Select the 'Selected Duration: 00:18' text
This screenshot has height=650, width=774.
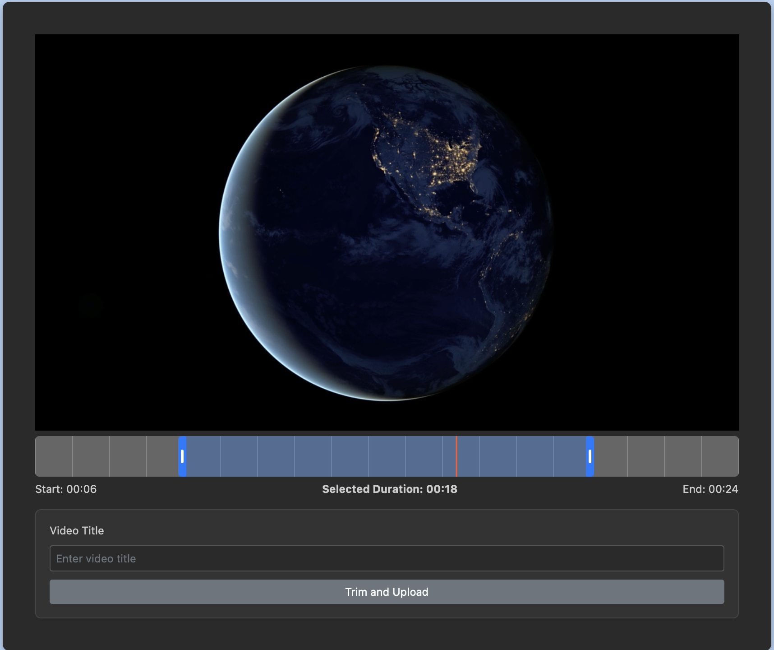pyautogui.click(x=389, y=489)
